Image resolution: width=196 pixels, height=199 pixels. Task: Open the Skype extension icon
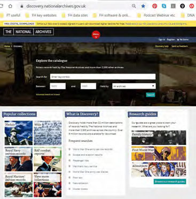(164, 6)
